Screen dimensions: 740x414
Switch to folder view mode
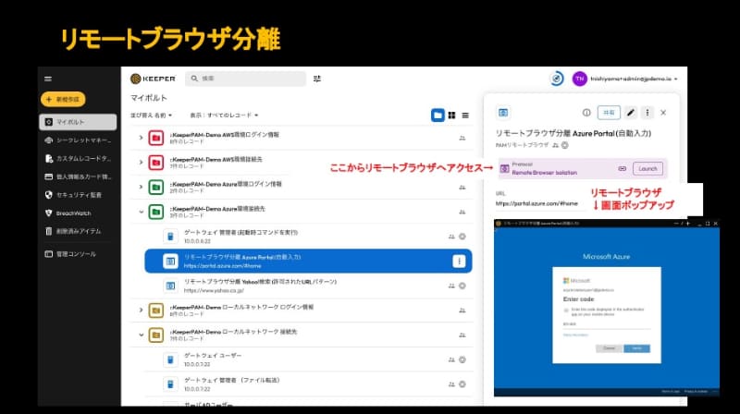coord(438,116)
